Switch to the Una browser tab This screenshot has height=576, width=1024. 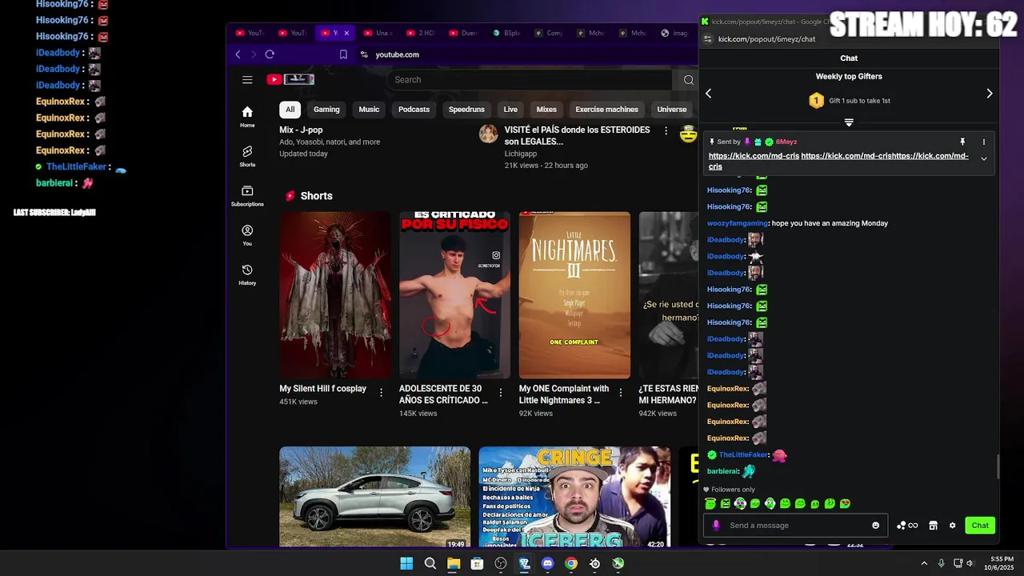pos(378,33)
